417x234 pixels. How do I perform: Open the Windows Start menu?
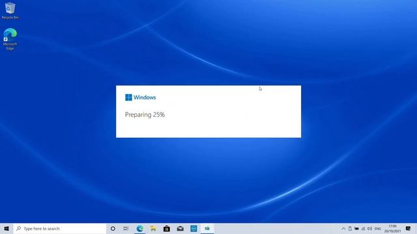7,228
